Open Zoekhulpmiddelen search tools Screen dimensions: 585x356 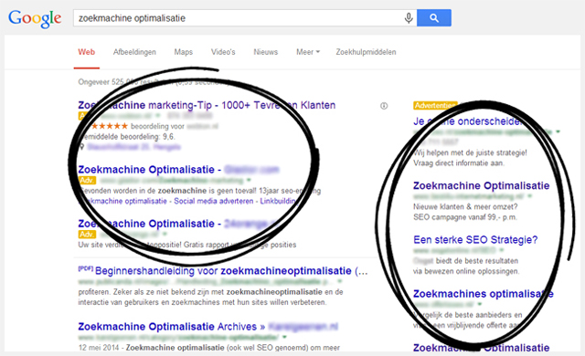(x=366, y=52)
